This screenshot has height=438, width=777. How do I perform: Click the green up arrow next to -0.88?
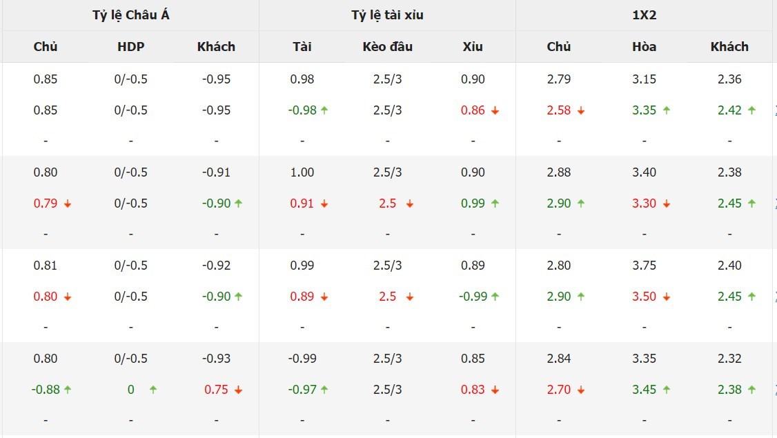tap(68, 390)
